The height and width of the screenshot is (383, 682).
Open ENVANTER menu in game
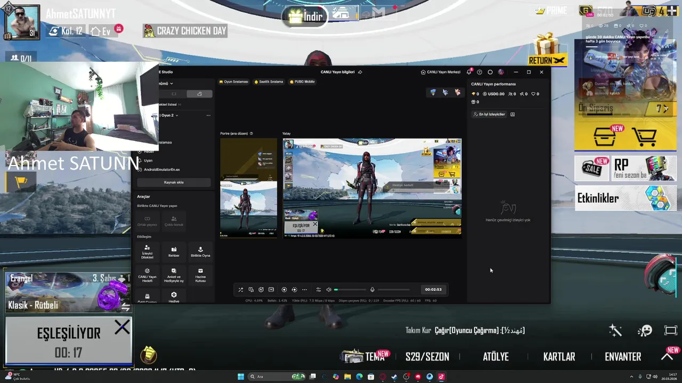click(x=623, y=356)
